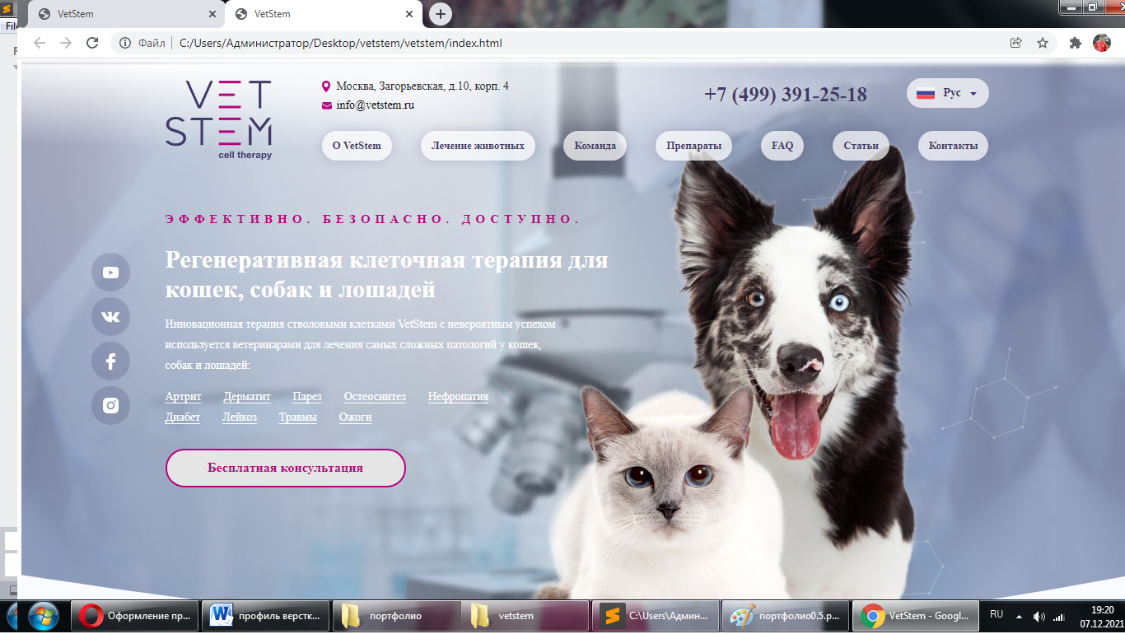Open the Контакты menu item
Viewport: 1125px width, 634px height.
click(x=953, y=146)
